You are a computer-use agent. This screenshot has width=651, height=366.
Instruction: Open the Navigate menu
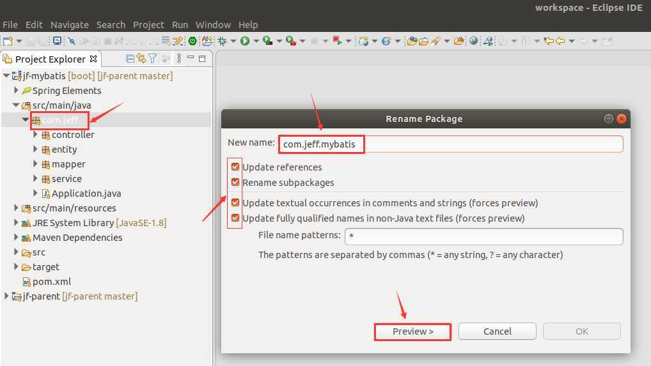click(70, 25)
